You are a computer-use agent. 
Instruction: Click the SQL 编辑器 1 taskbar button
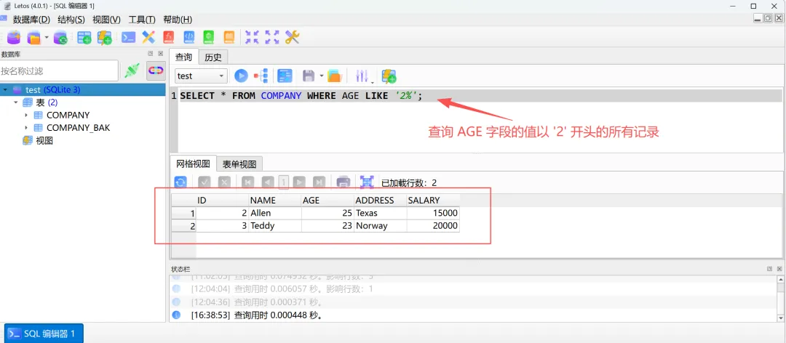tap(44, 334)
